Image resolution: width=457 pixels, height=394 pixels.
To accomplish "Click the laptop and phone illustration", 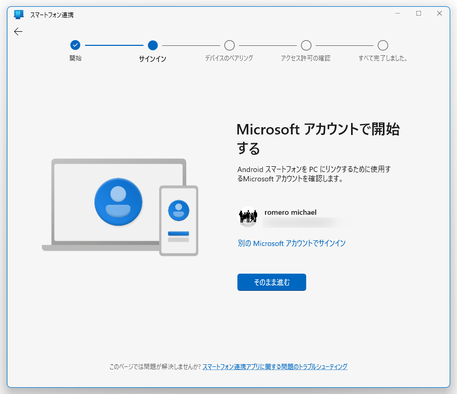I will [x=120, y=207].
